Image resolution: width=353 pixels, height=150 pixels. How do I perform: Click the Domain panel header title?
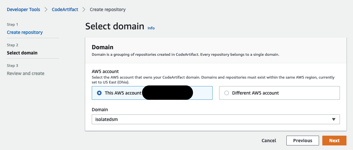click(x=102, y=47)
